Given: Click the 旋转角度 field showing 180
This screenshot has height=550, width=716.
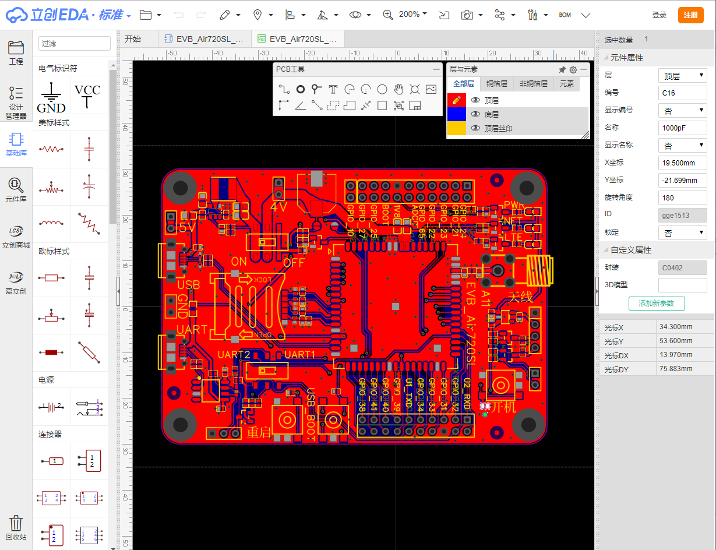Looking at the screenshot, I should click(x=682, y=198).
